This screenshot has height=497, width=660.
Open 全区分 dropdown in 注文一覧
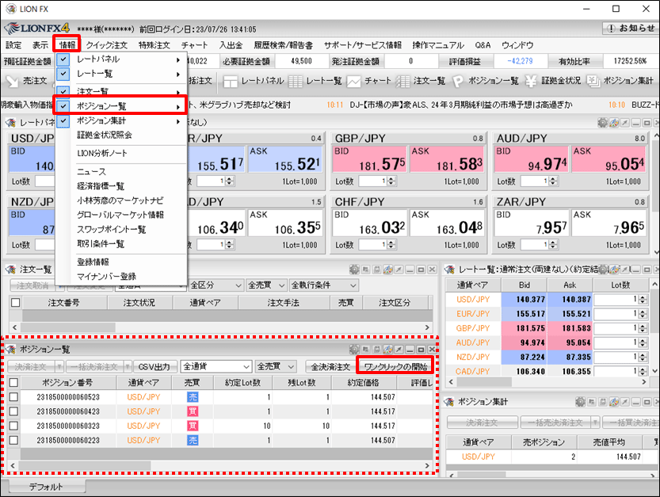(x=216, y=285)
